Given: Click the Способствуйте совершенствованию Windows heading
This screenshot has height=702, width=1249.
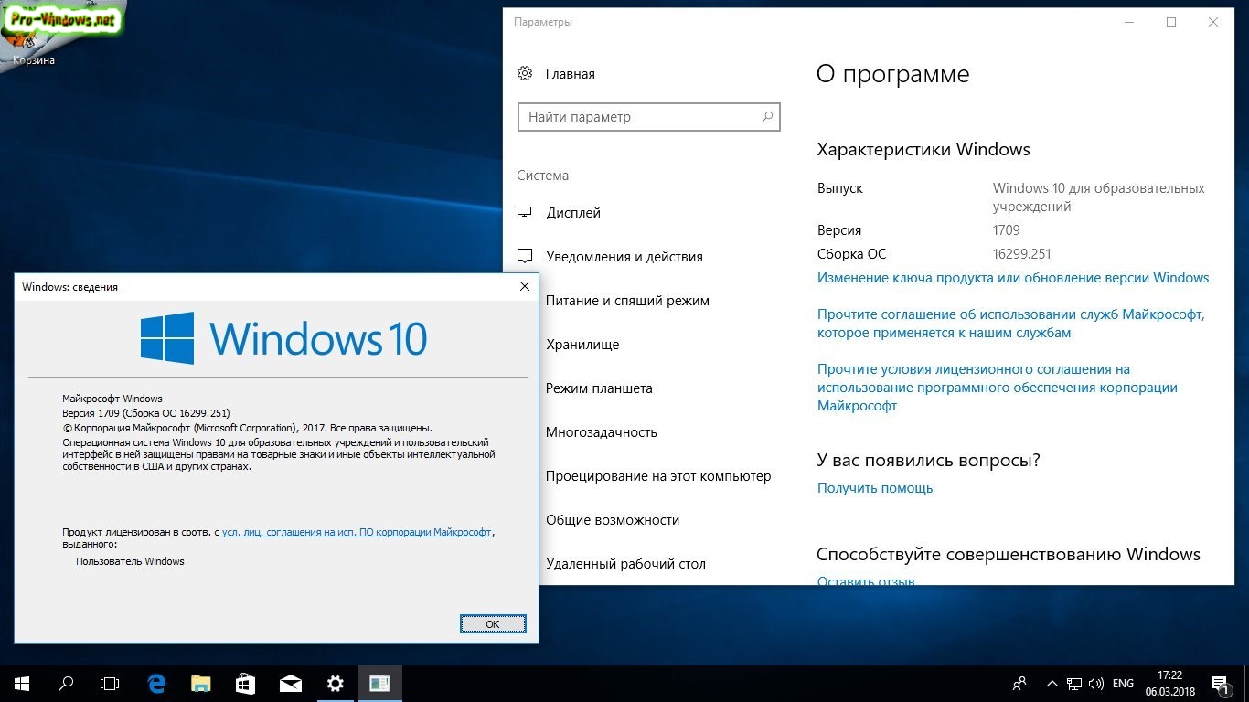Looking at the screenshot, I should 1009,555.
